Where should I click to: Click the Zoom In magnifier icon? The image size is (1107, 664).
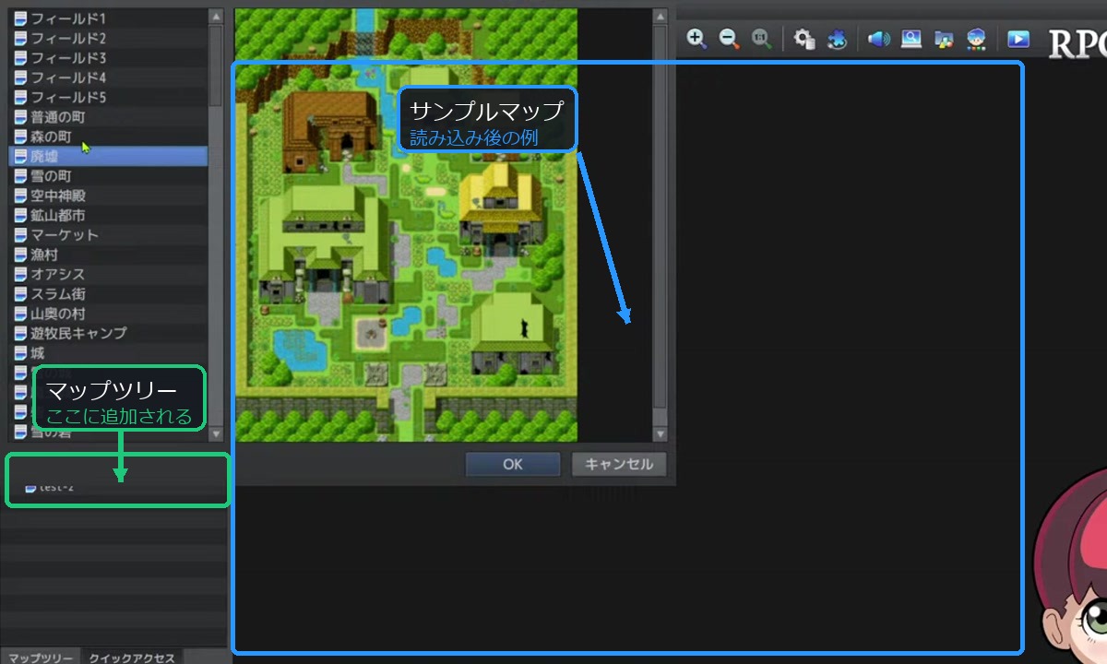click(696, 39)
